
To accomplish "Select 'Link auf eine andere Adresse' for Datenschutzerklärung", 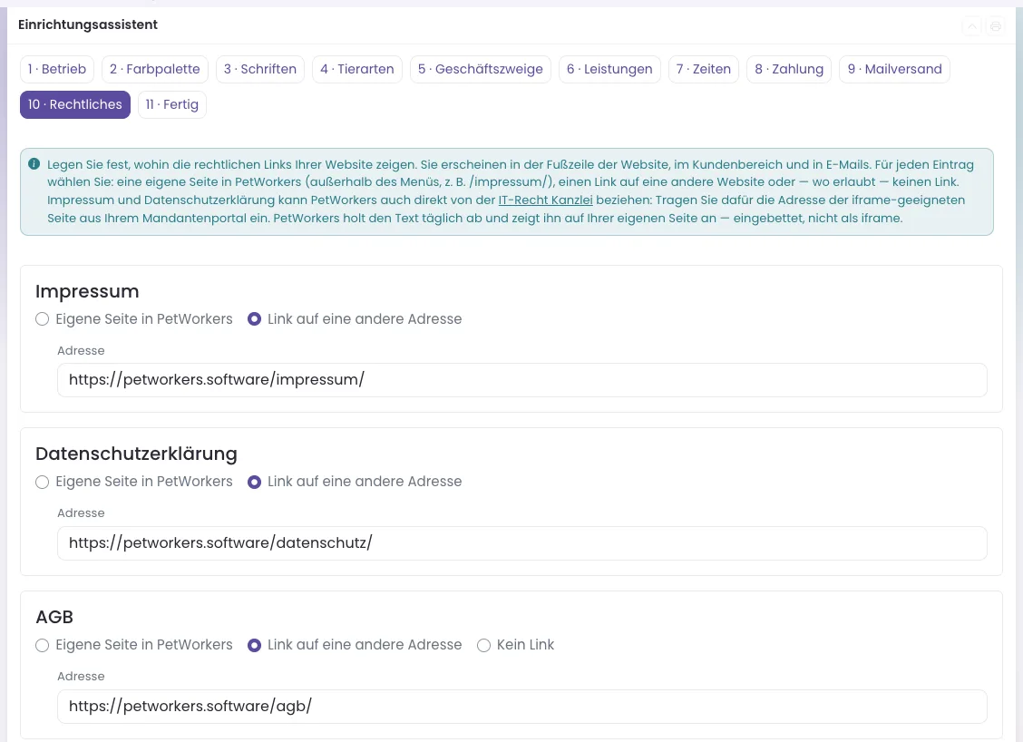I will pos(255,482).
